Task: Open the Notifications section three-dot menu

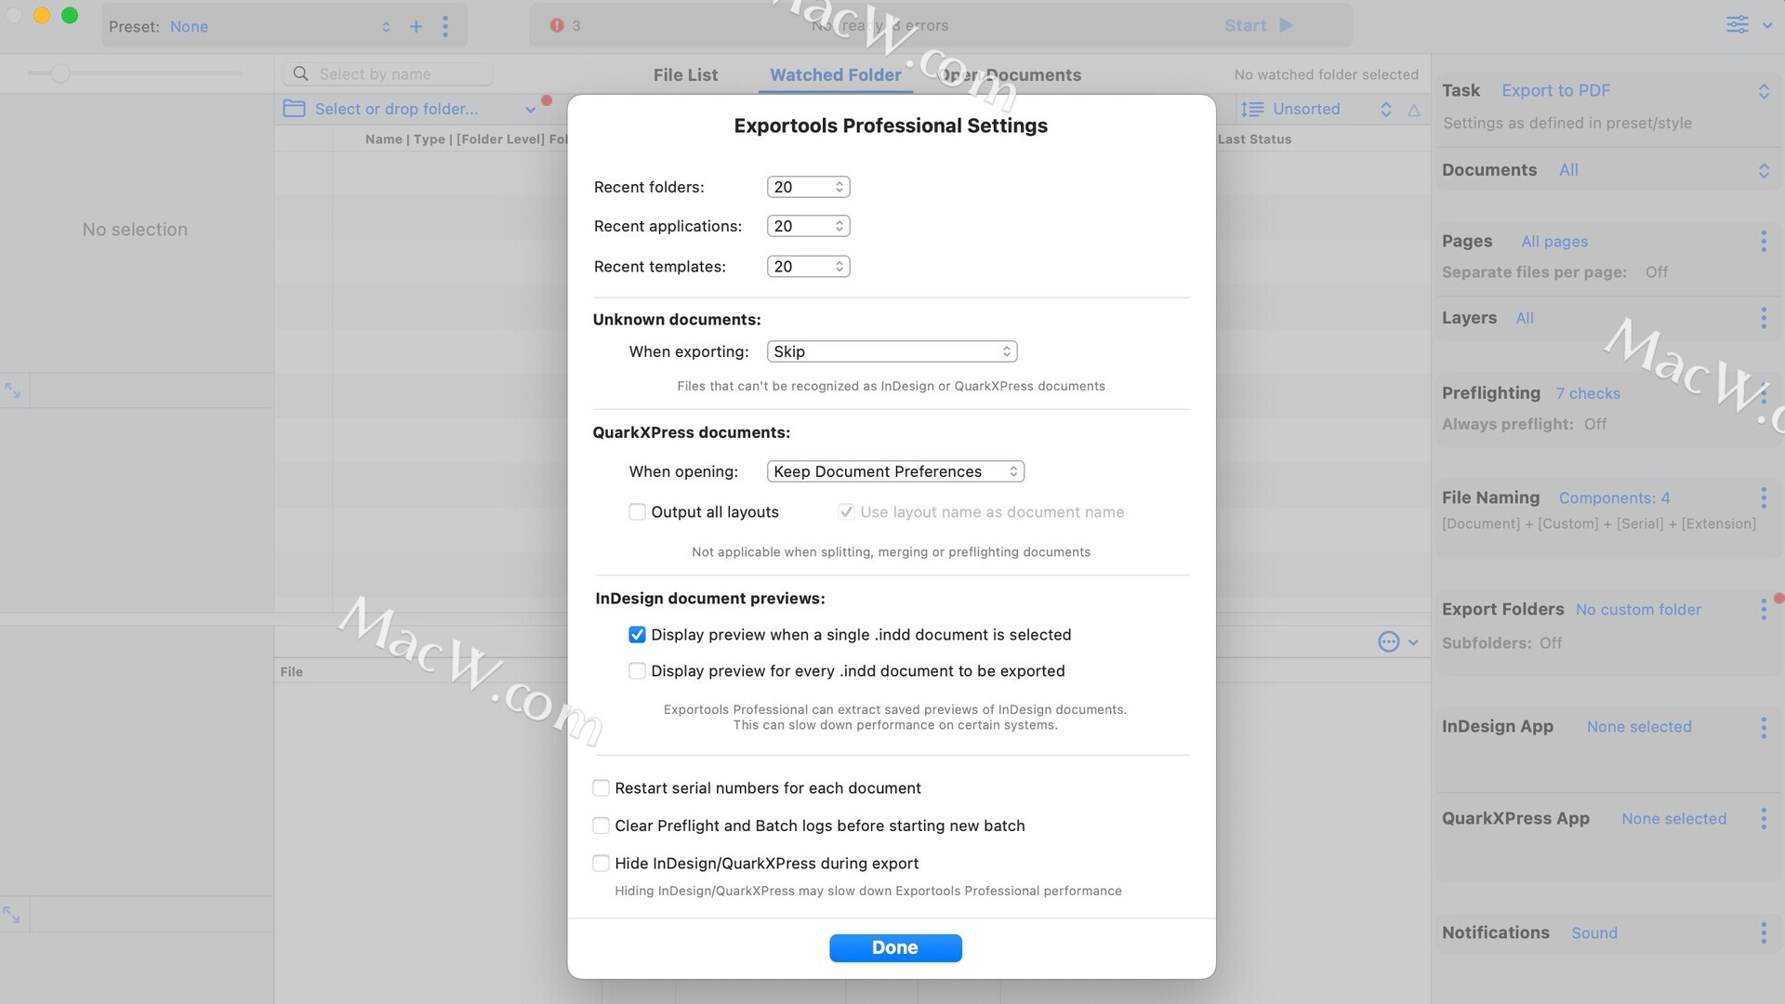Action: (x=1763, y=932)
